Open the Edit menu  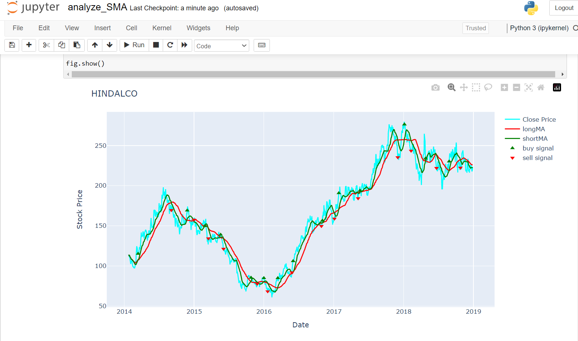tap(44, 28)
